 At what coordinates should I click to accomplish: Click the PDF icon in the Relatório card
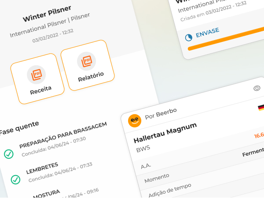(86, 60)
